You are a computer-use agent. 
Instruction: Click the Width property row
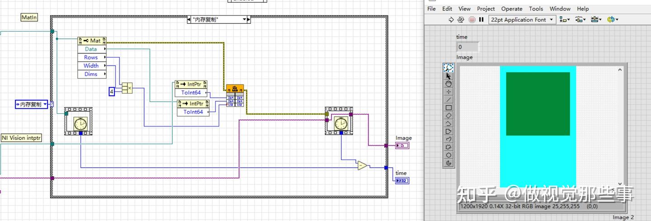click(x=92, y=66)
